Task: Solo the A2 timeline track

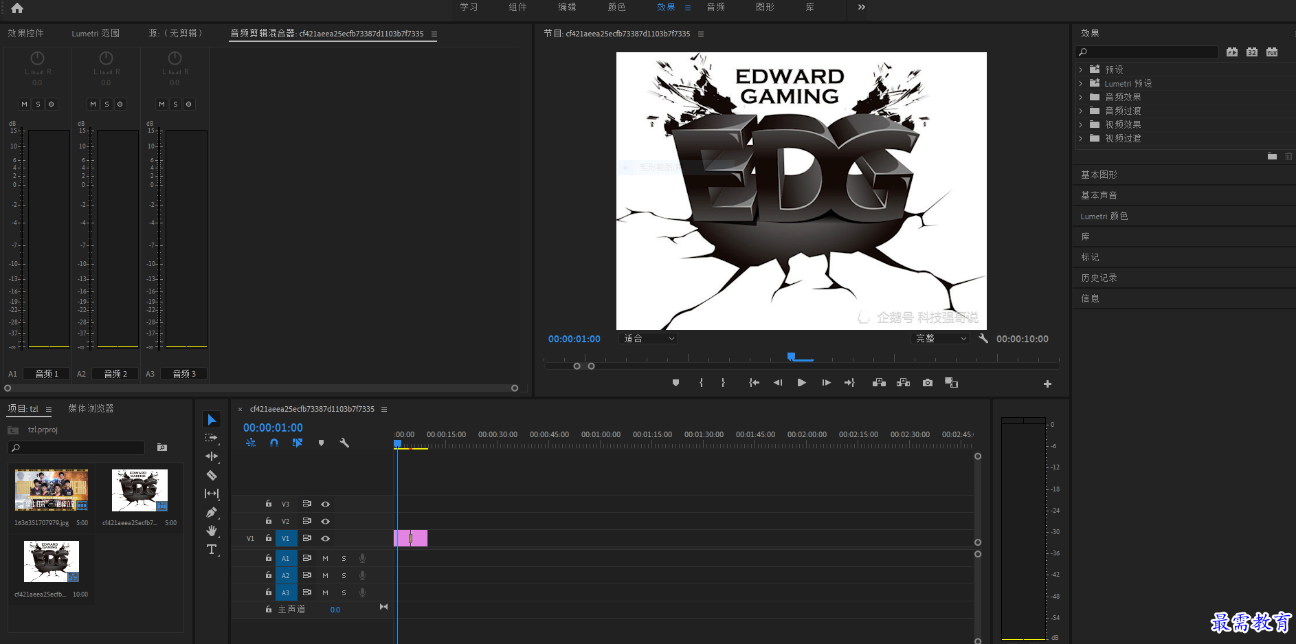Action: pos(344,575)
